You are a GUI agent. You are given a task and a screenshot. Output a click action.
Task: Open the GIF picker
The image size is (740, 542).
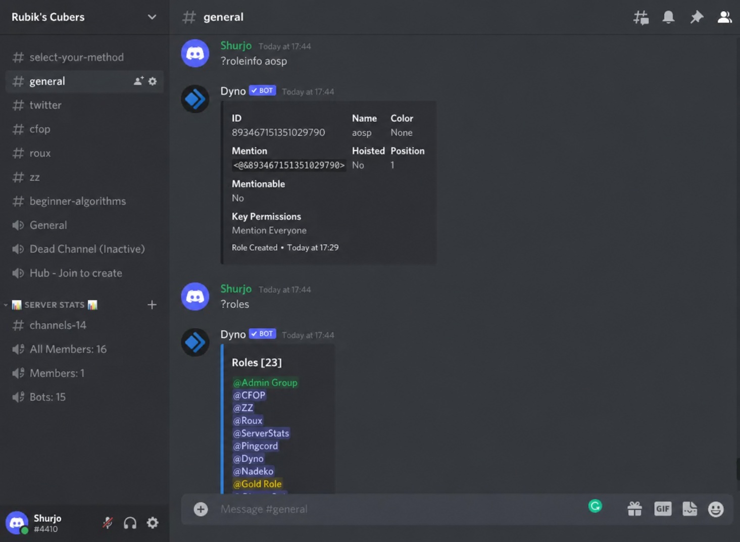[x=663, y=509]
